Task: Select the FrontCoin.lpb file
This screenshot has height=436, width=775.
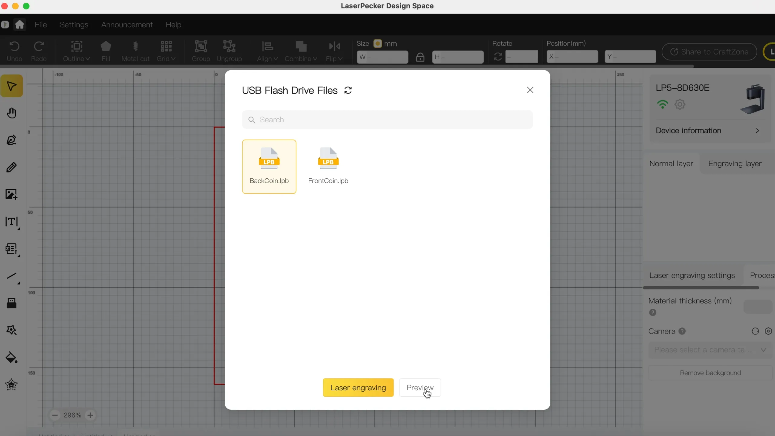Action: pyautogui.click(x=328, y=167)
